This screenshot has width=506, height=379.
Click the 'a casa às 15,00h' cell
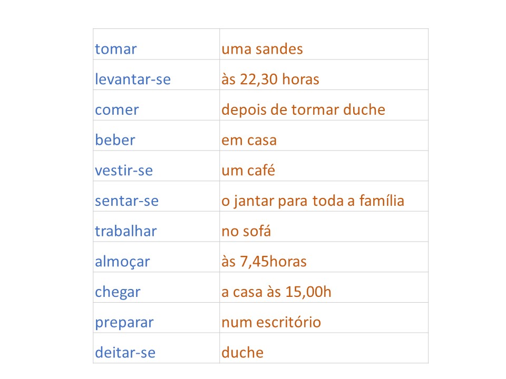pyautogui.click(x=276, y=292)
